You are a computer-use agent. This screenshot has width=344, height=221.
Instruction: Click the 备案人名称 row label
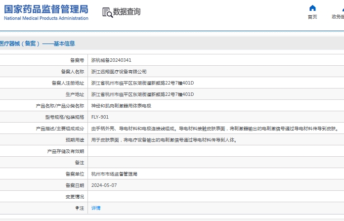[x=72, y=72]
